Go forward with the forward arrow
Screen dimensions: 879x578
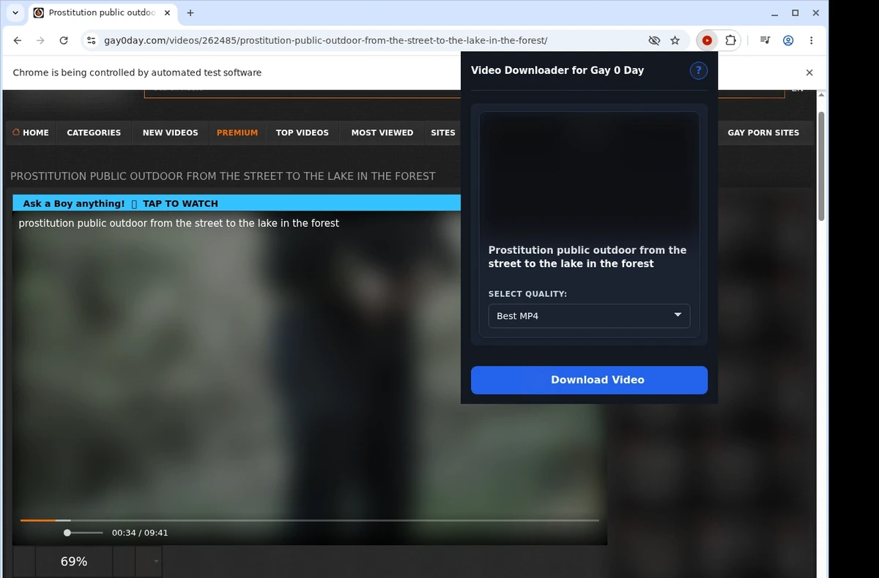click(x=40, y=41)
